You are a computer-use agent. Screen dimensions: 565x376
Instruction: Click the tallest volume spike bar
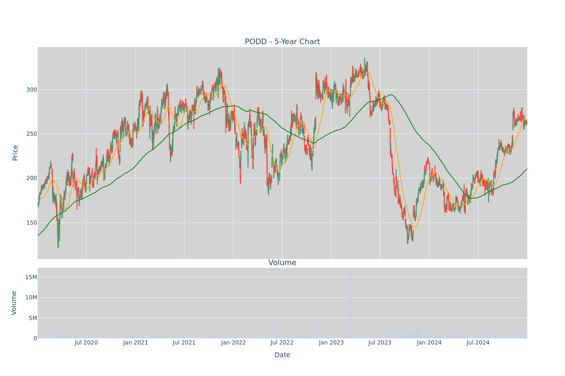click(350, 305)
